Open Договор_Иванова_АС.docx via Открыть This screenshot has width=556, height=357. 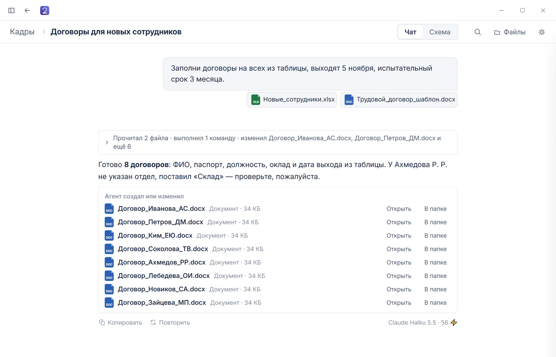[399, 209]
